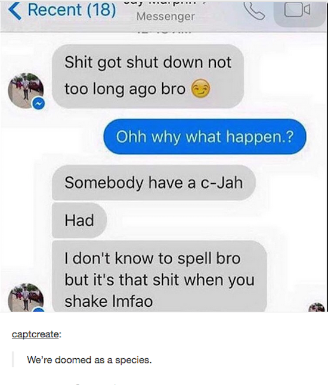This screenshot has height=385, width=328.
Task: Tap 'Shit got shut down' message bubble
Action: [x=148, y=76]
